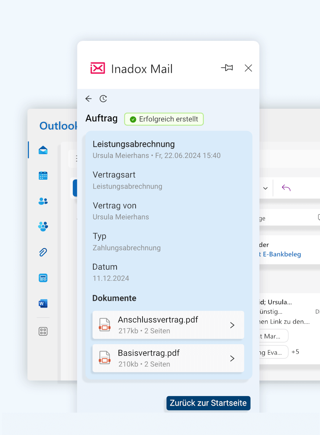Go back with the left arrow icon
320x435 pixels.
[x=88, y=98]
